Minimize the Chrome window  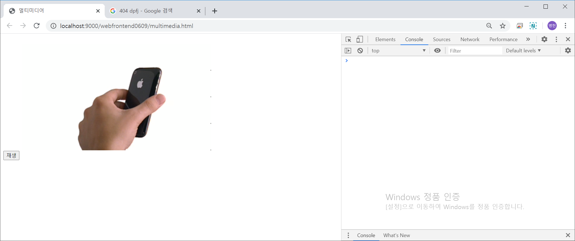[x=527, y=6]
